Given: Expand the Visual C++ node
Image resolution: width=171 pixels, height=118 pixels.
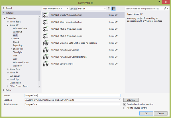Looking at the screenshot, I should pyautogui.click(x=8, y=69).
